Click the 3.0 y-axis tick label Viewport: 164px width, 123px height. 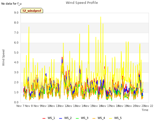(x=16, y=72)
